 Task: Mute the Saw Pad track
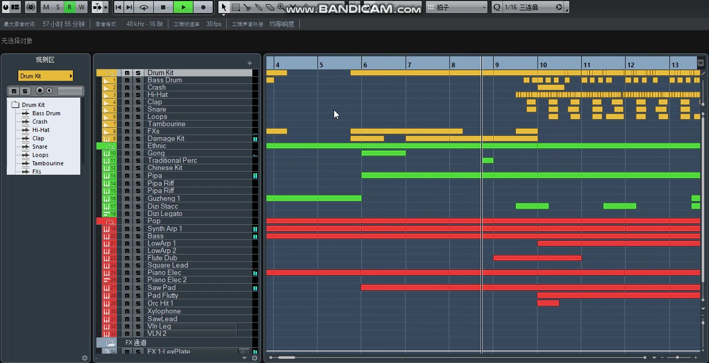pyautogui.click(x=127, y=288)
